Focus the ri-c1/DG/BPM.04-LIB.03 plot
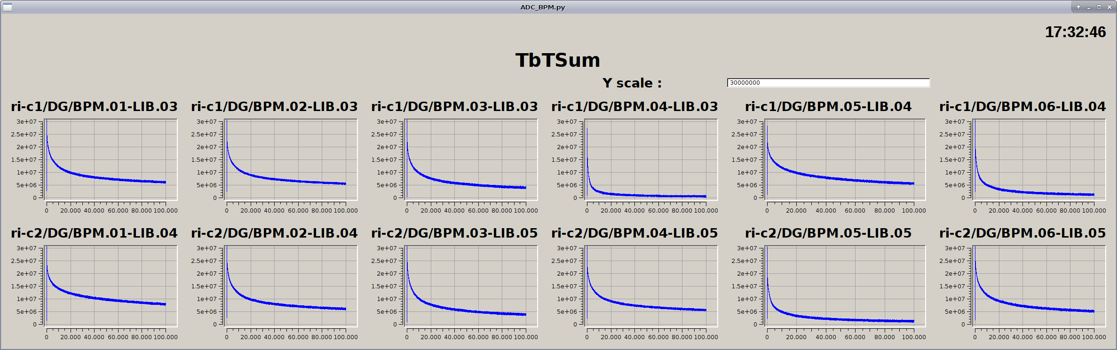The image size is (1117, 350). pos(651,159)
